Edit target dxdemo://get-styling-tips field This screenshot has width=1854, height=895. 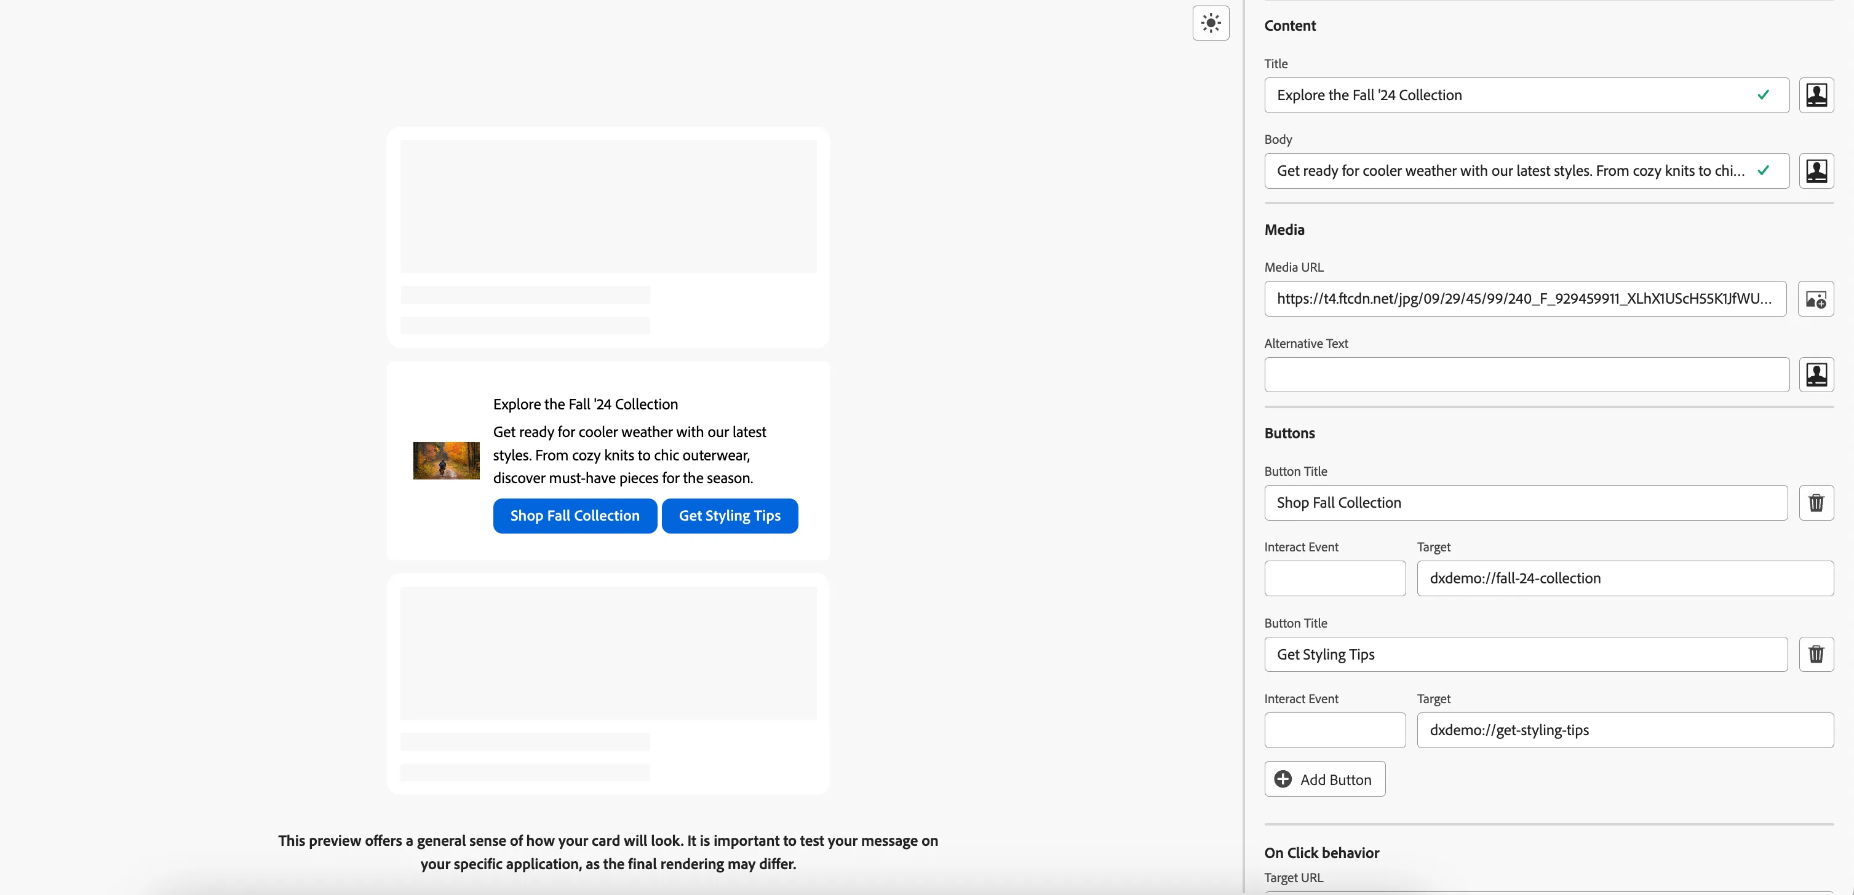pyautogui.click(x=1625, y=730)
